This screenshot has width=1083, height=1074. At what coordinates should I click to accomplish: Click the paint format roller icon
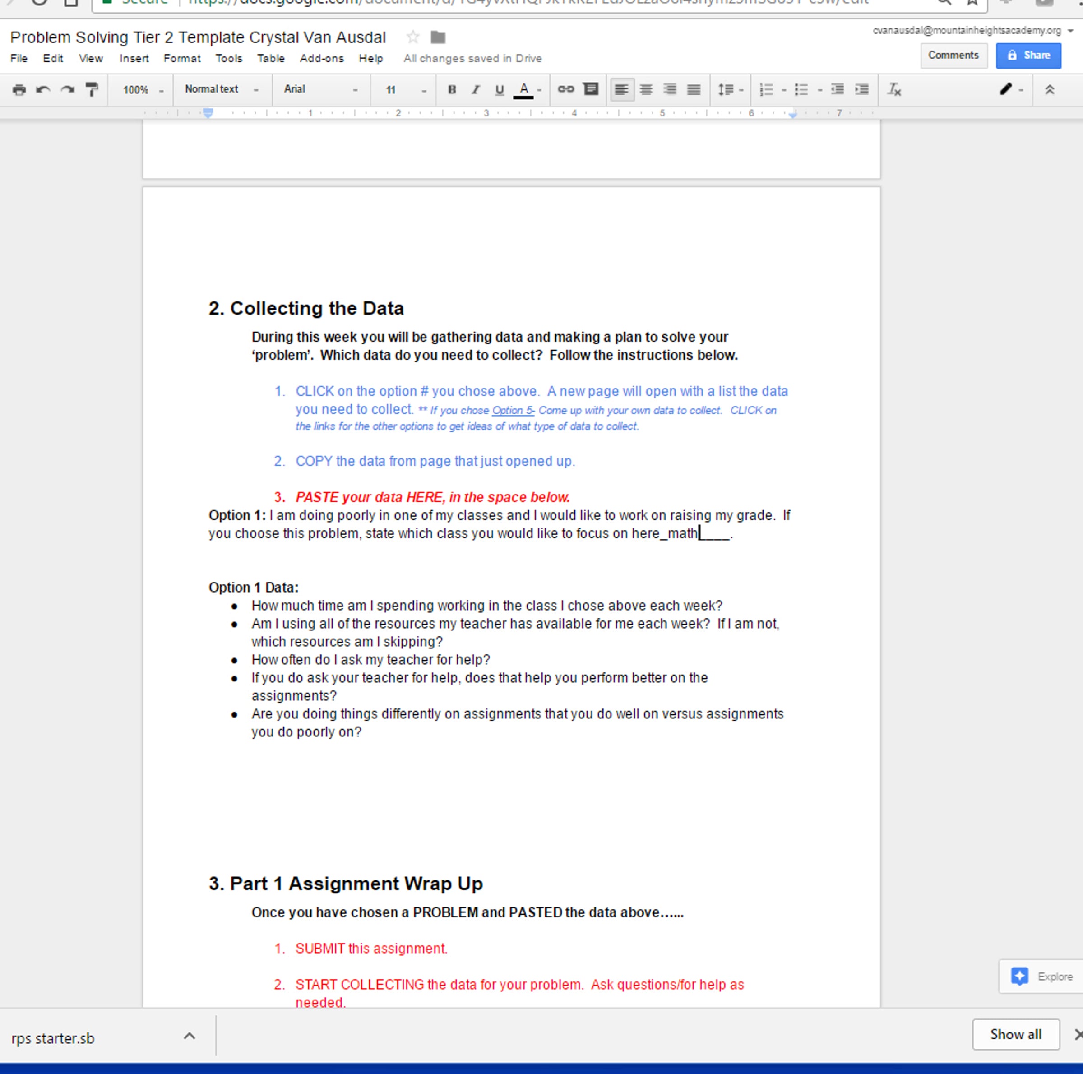point(91,90)
